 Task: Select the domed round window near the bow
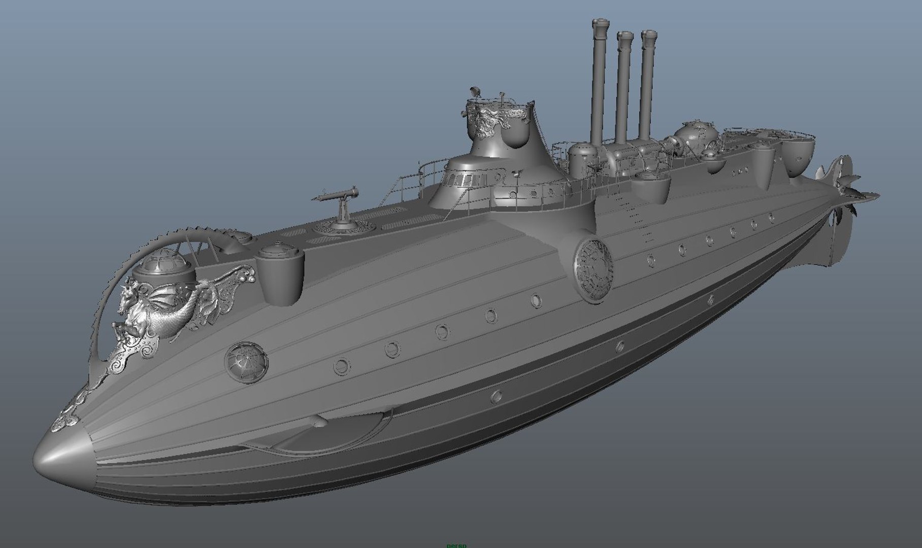[x=246, y=363]
